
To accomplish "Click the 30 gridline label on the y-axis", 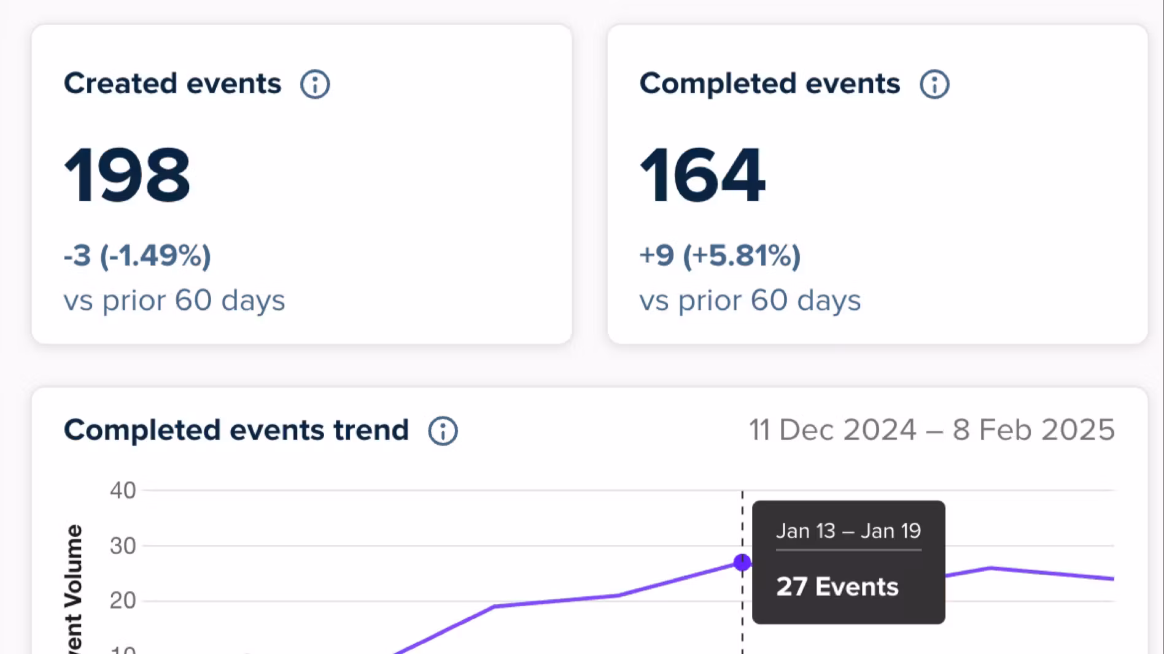I will 122,545.
